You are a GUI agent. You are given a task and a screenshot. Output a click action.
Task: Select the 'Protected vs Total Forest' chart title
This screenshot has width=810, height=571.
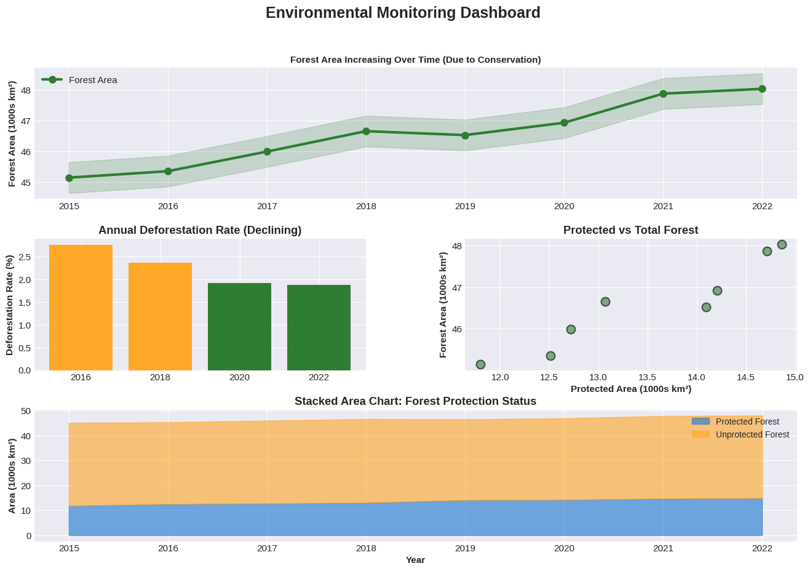pyautogui.click(x=630, y=230)
